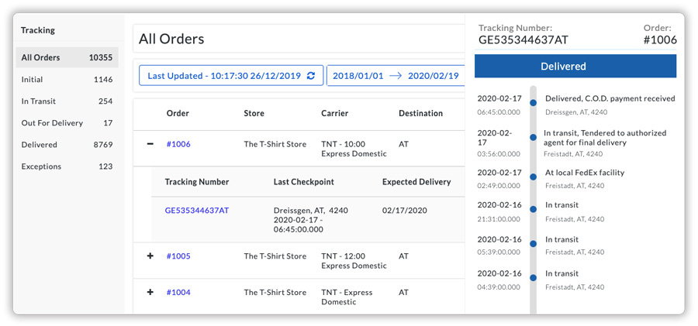Image resolution: width=698 pixels, height=326 pixels.
Task: Click timeline dot for At local FedEx facility
Action: [x=533, y=177]
